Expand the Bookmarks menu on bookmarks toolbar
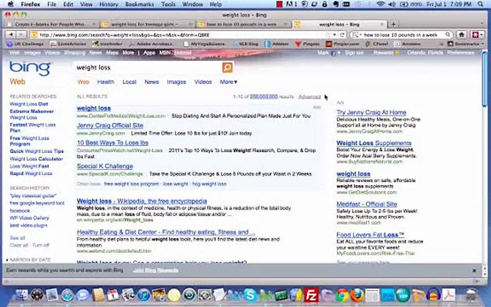This screenshot has height=307, width=491. tap(465, 44)
